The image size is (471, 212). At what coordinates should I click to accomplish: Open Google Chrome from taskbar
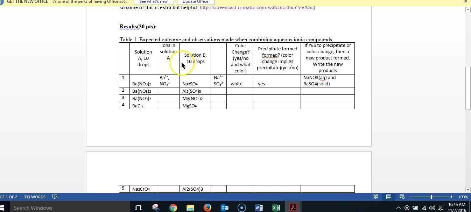point(173,208)
